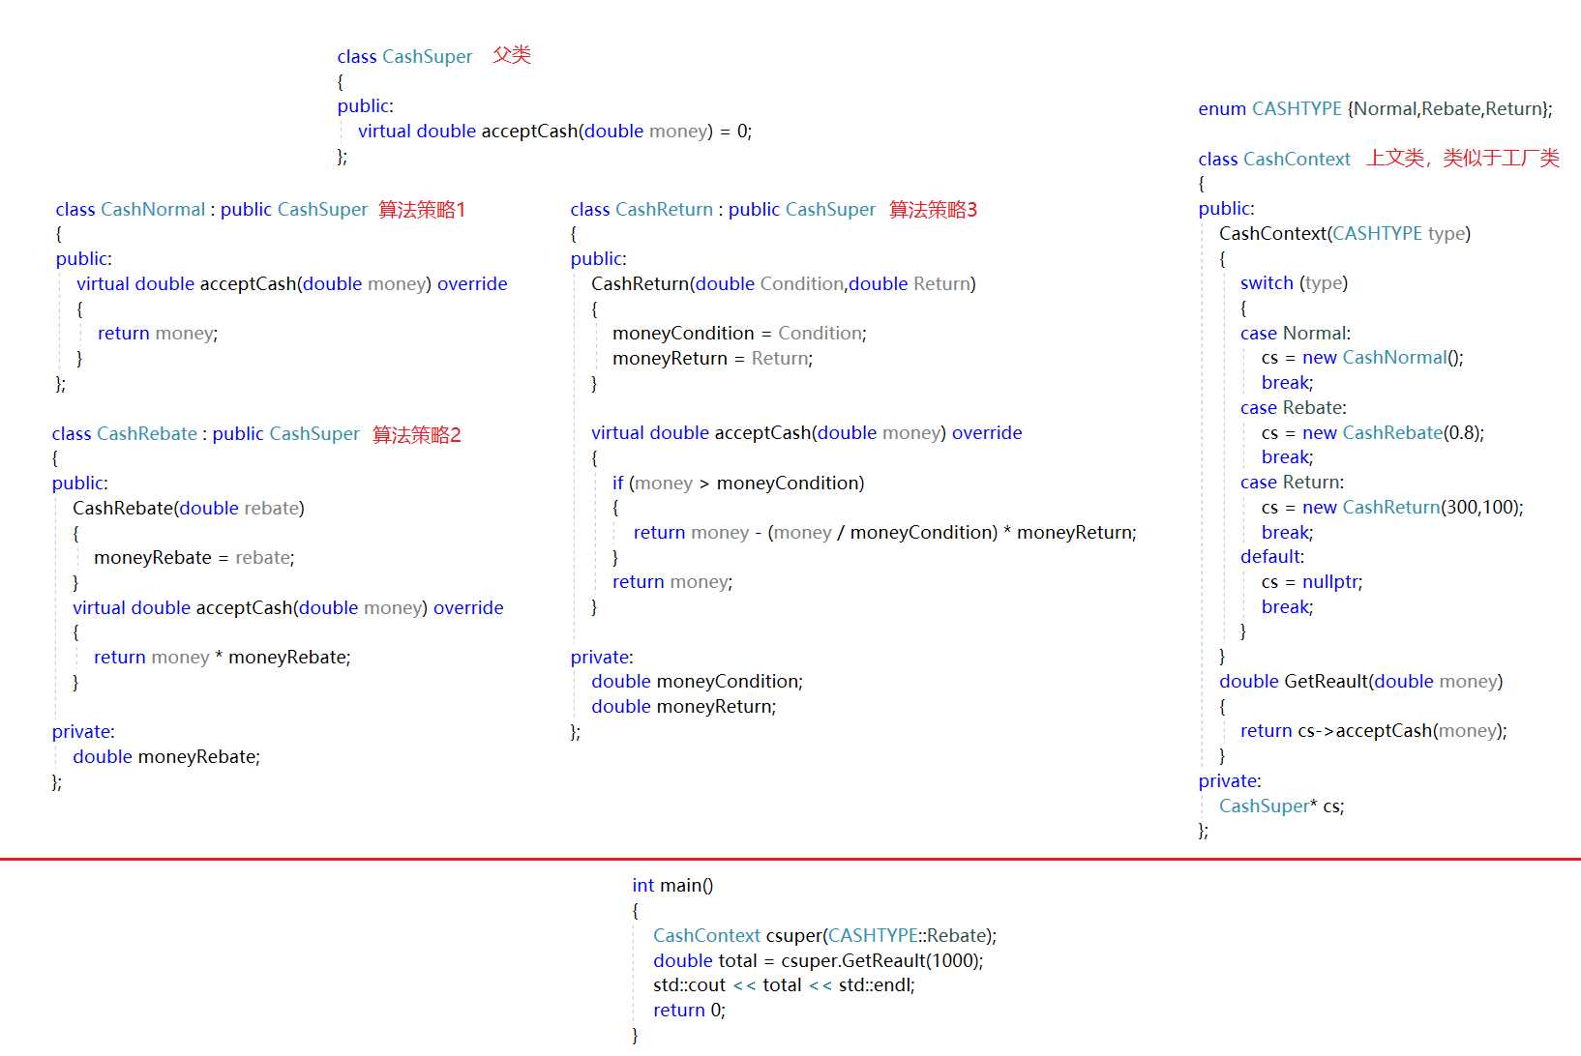The height and width of the screenshot is (1056, 1581).
Task: Click the 'switch (type)' statement
Action: tap(1294, 282)
